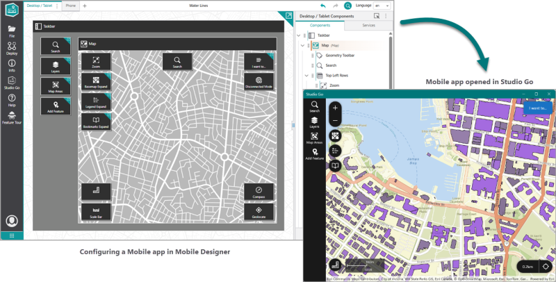The width and height of the screenshot is (556, 282).
Task: Select the Zoom component on the map canvas
Action: click(x=96, y=62)
